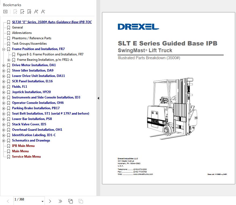Select Frame Bearing Installation, p/n: FR11-A
This screenshot has width=236, height=205.
click(45, 60)
